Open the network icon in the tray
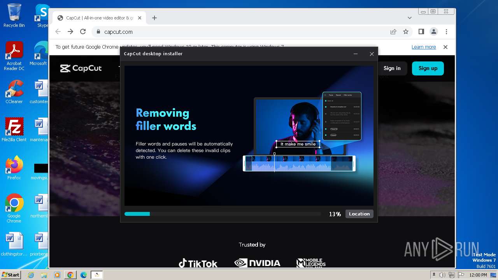 tap(452, 275)
